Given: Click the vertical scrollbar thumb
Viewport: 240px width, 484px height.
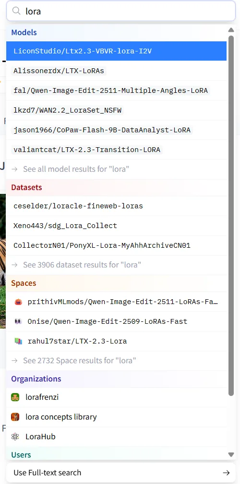Looking at the screenshot, I should point(231,216).
